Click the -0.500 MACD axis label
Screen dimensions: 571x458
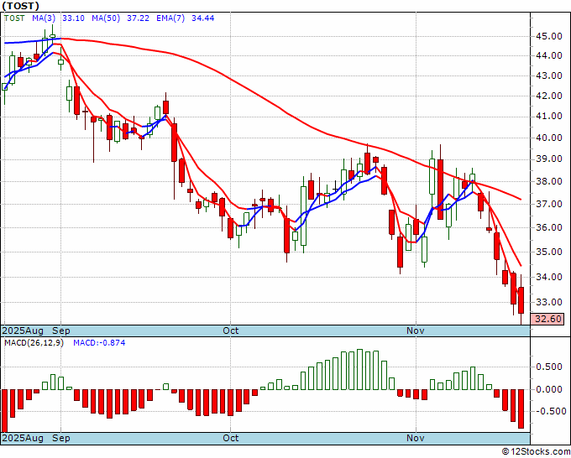click(549, 411)
